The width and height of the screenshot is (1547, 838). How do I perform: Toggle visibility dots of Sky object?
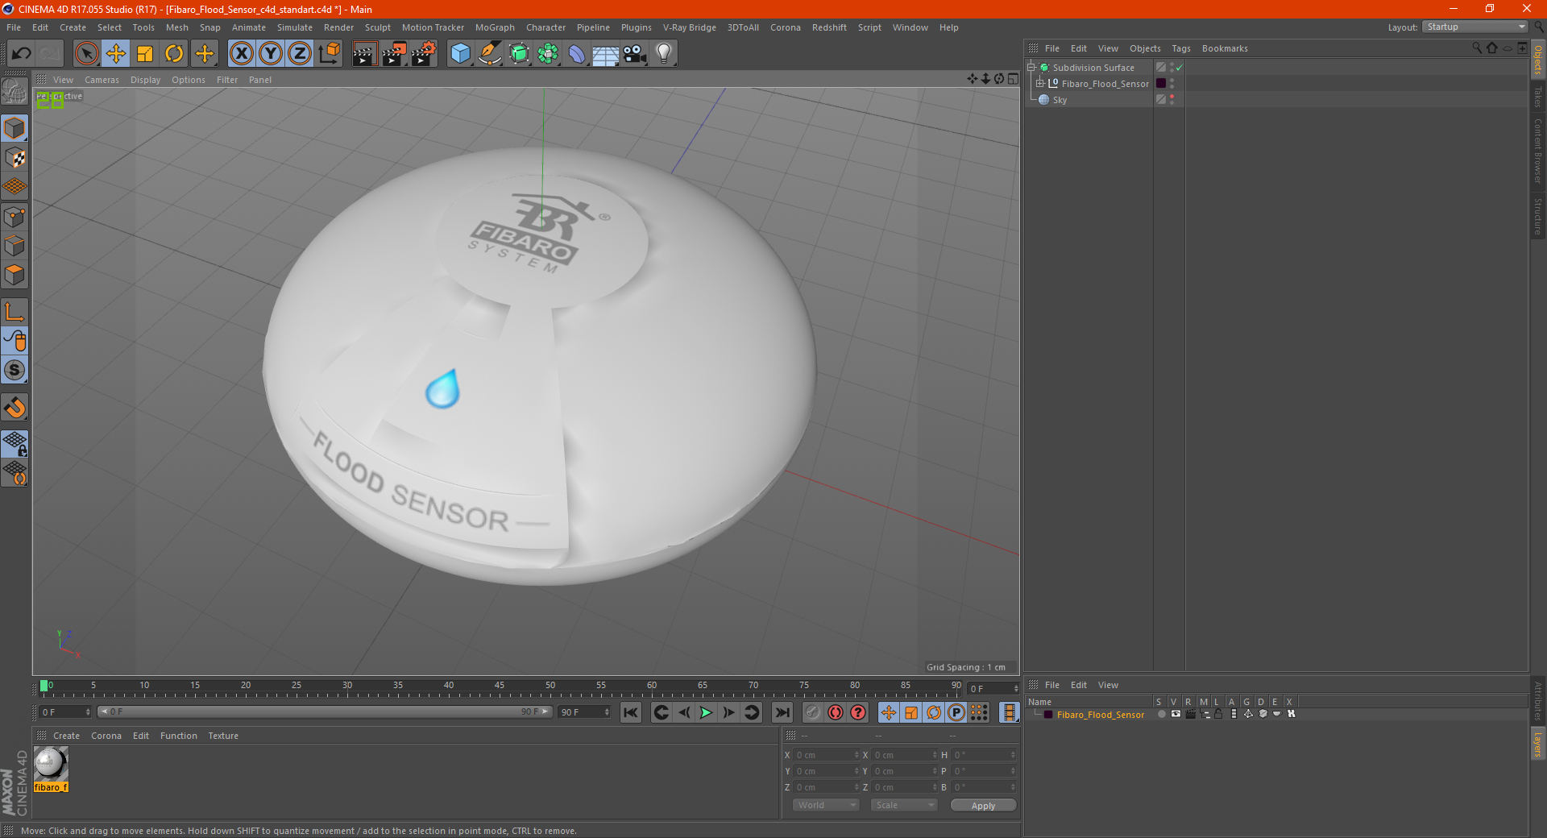tap(1172, 100)
